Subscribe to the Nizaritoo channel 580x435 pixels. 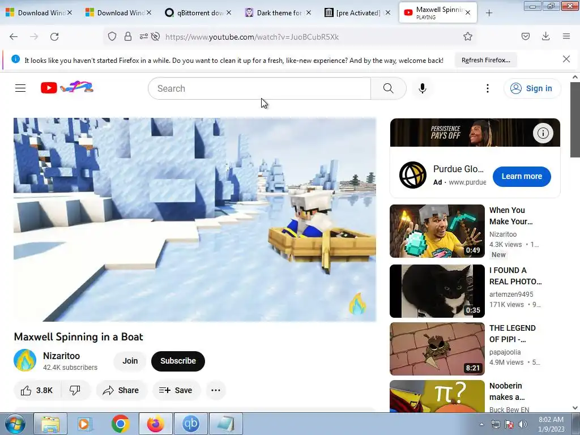coord(178,361)
